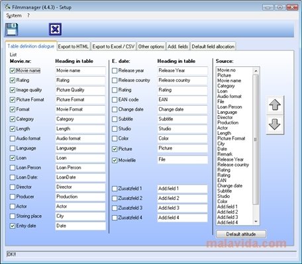
Task: Open the Add. fields tab
Action: [x=177, y=46]
